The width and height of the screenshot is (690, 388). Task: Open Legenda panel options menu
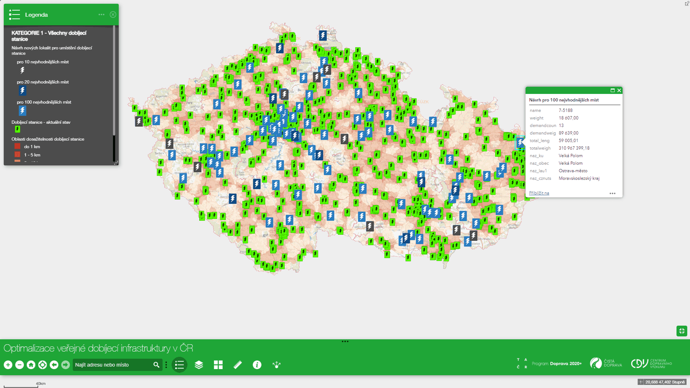(x=101, y=15)
